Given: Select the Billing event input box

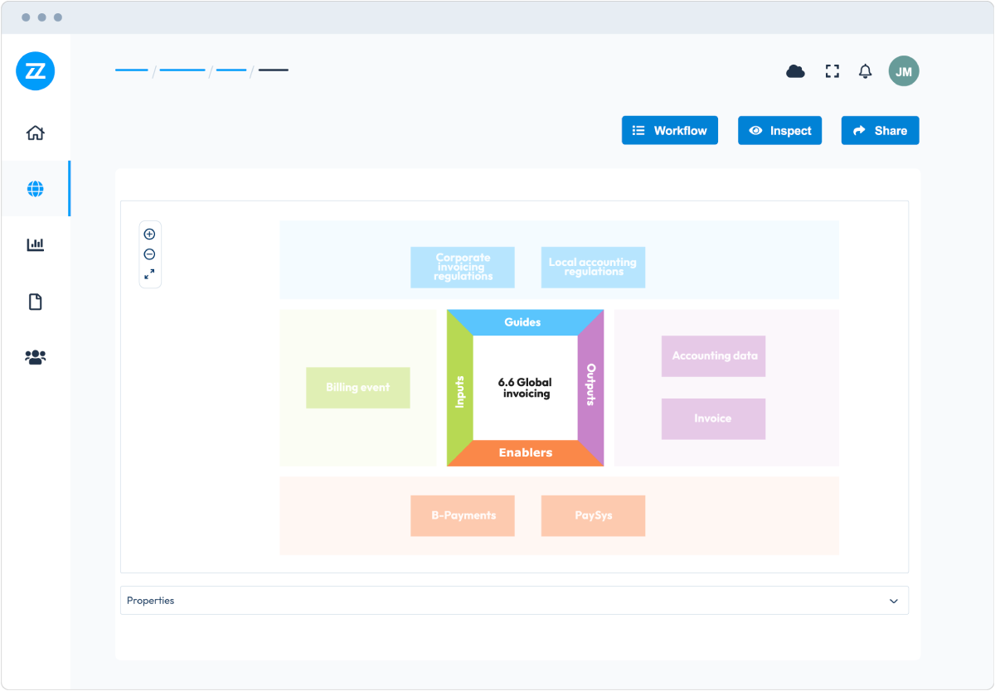Looking at the screenshot, I should 357,388.
